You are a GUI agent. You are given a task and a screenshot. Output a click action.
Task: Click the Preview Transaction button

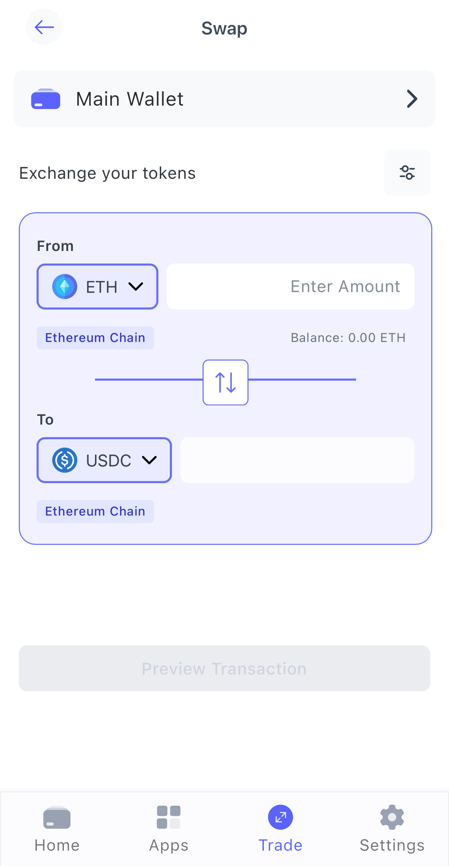224,668
